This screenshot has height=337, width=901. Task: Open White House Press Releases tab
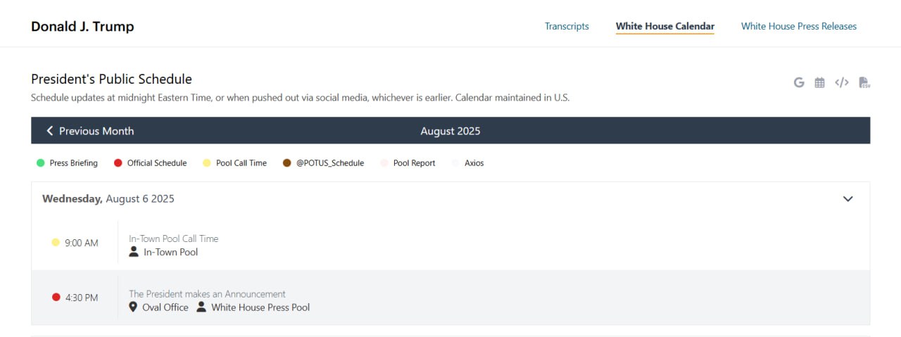[x=798, y=27]
